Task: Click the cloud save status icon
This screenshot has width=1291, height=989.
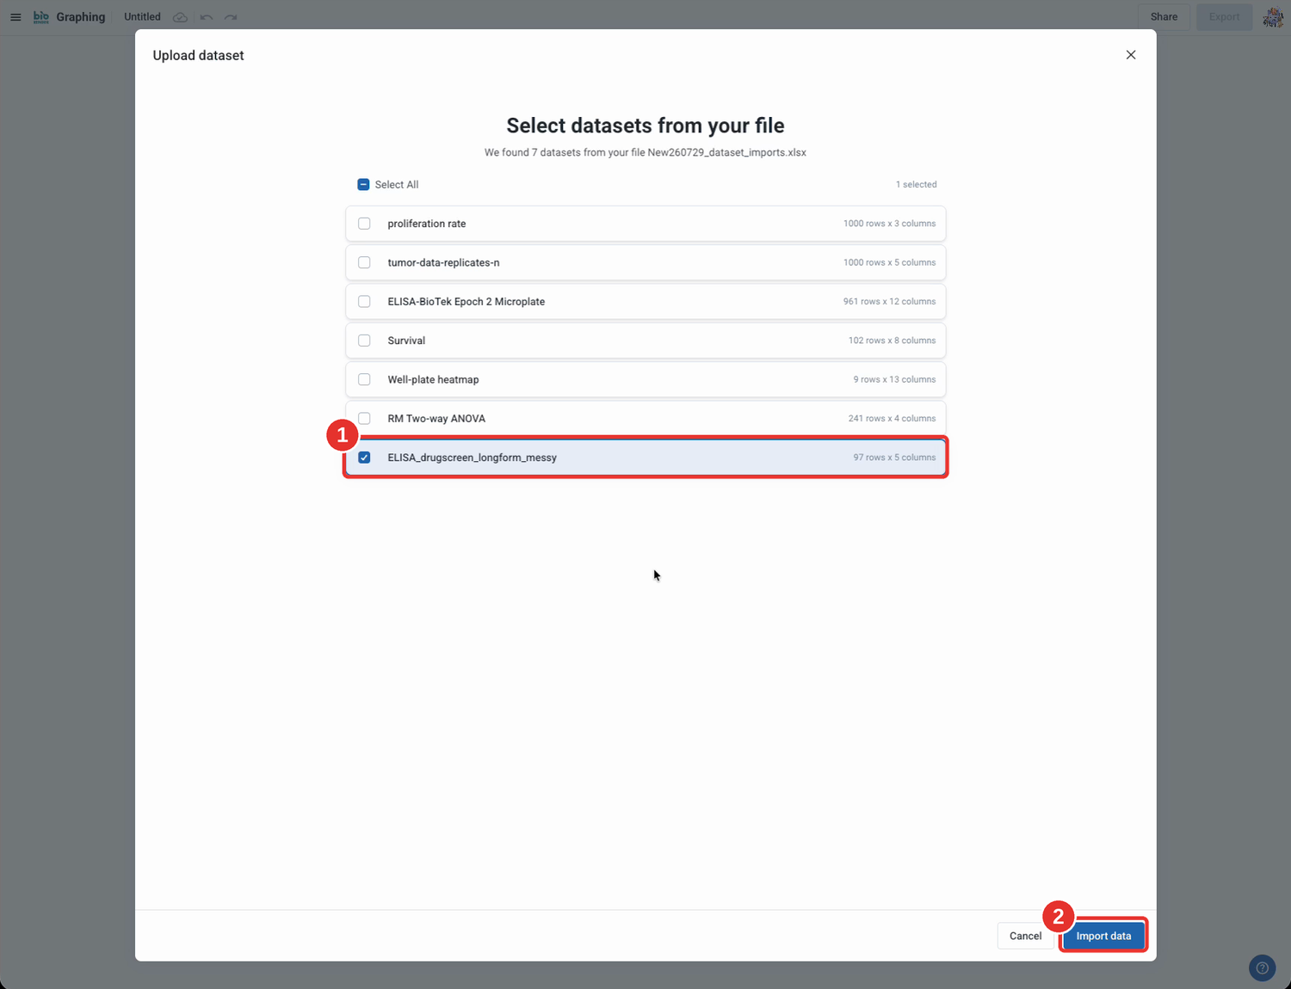Action: tap(180, 17)
